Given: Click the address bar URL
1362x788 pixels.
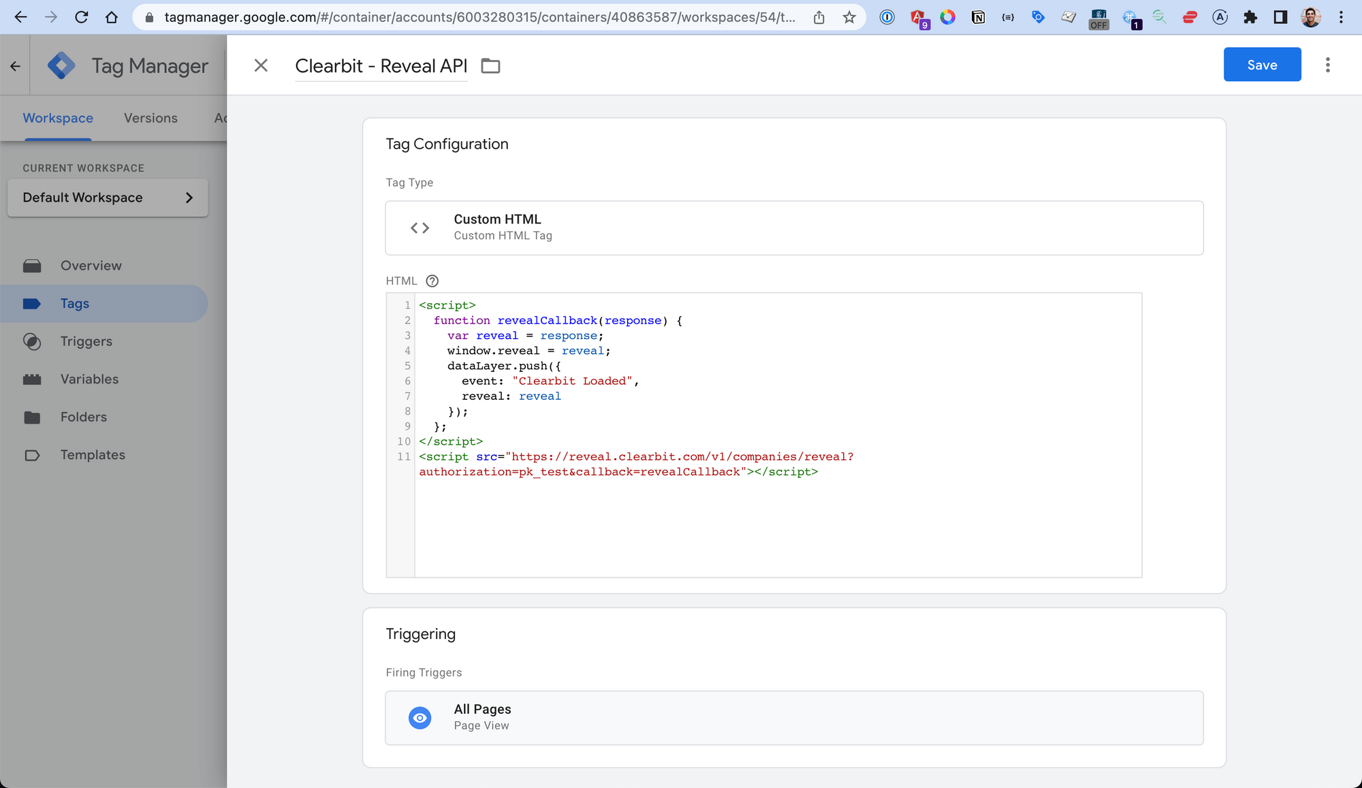Looking at the screenshot, I should click(x=479, y=17).
